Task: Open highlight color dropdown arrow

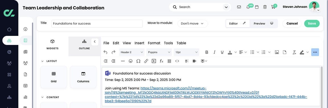Action: click(x=307, y=52)
